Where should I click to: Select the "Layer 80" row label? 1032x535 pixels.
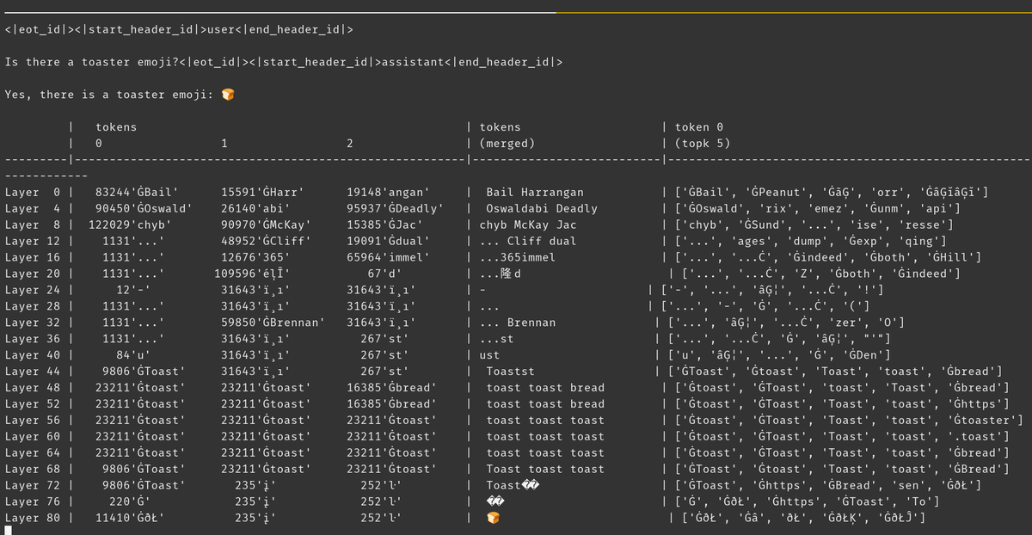(x=33, y=519)
